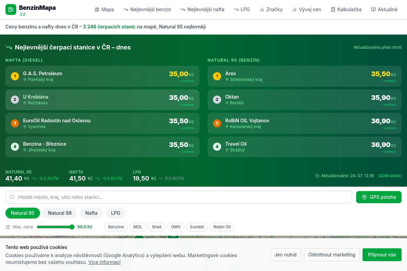Image resolution: width=407 pixels, height=271 pixels.
Task: Open Vývoj cen navigation item
Action: [307, 9]
